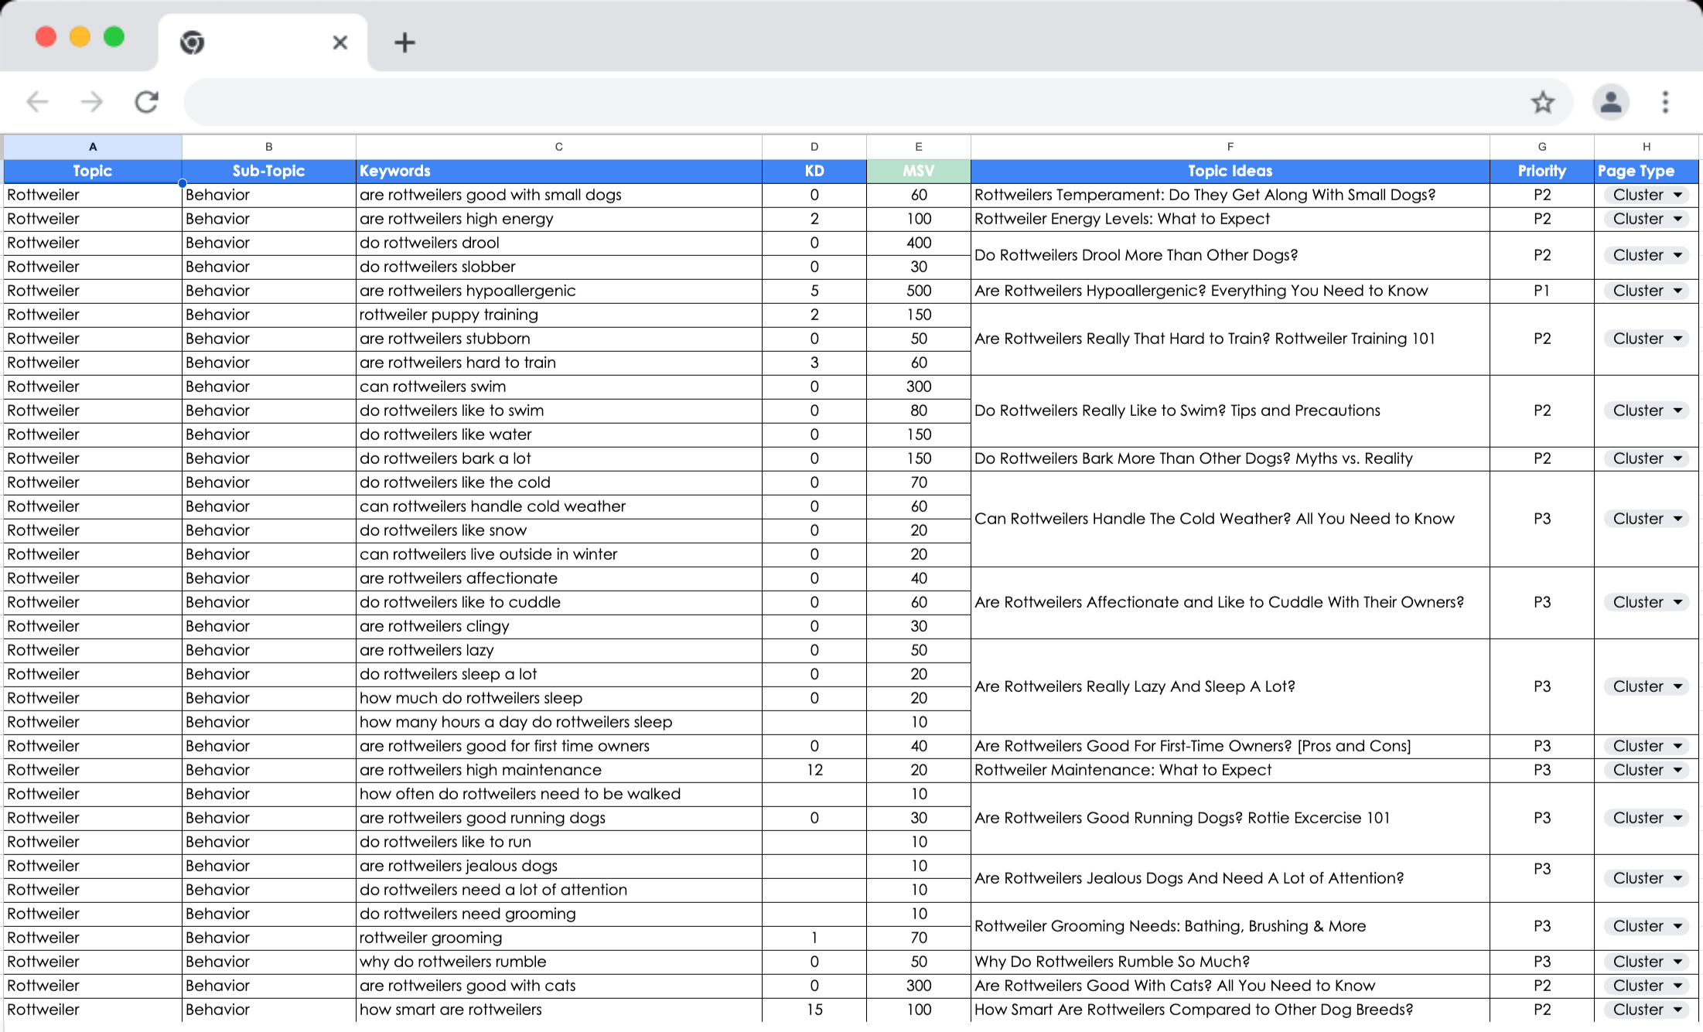Image resolution: width=1703 pixels, height=1032 pixels.
Task: Select keyword 'do rottweilers bark a lot'
Action: point(559,459)
